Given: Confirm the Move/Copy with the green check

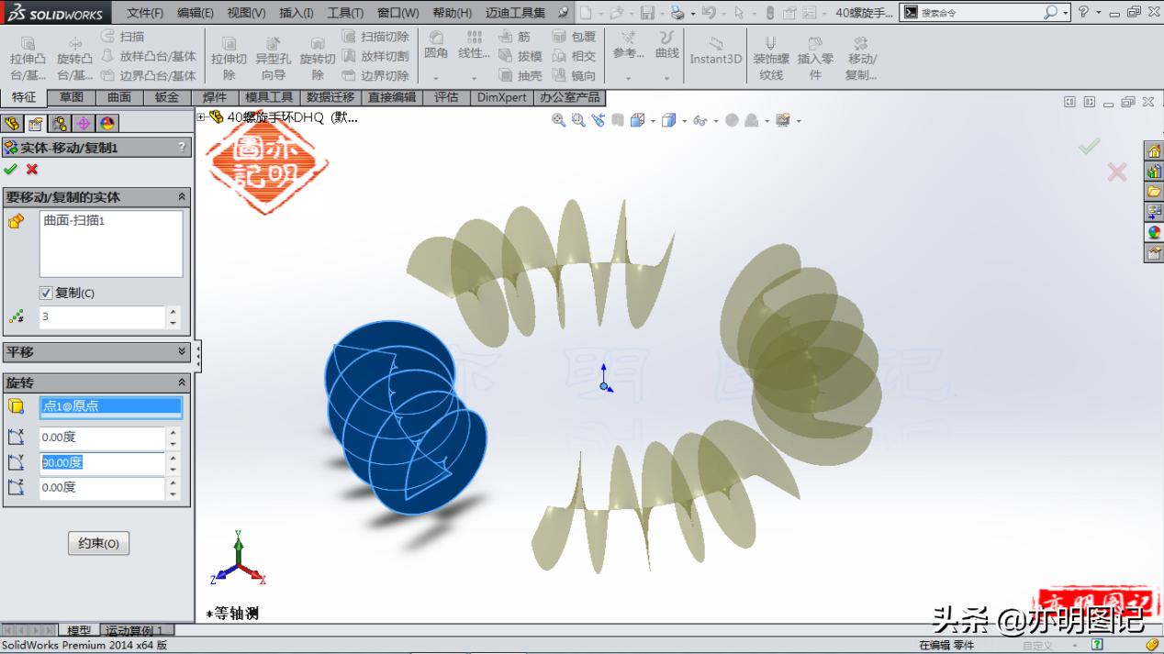Looking at the screenshot, I should [x=12, y=170].
